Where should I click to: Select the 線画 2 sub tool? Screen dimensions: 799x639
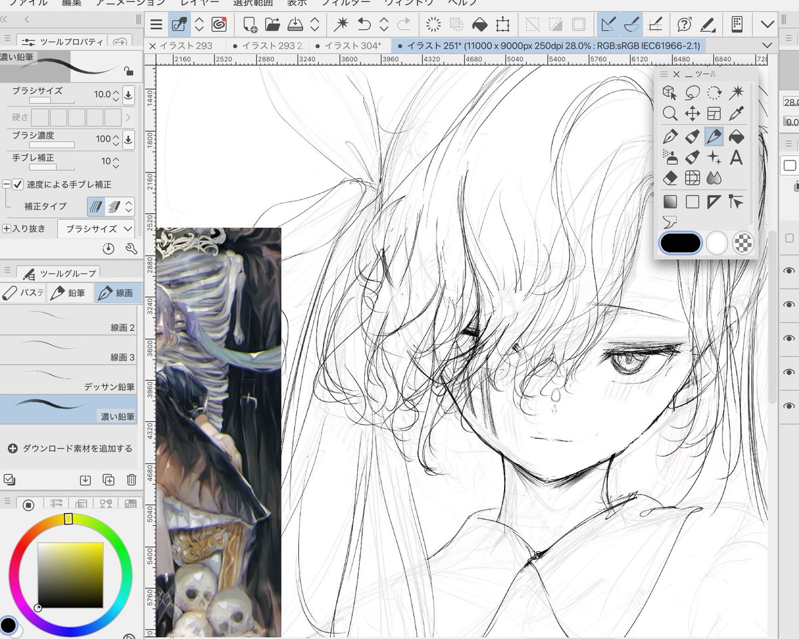[69, 320]
